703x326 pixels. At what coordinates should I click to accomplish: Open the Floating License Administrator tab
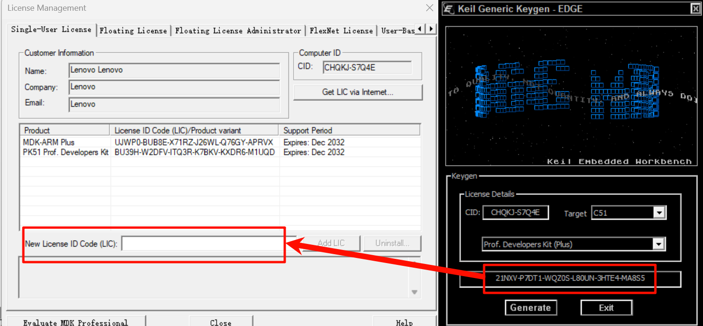(238, 31)
